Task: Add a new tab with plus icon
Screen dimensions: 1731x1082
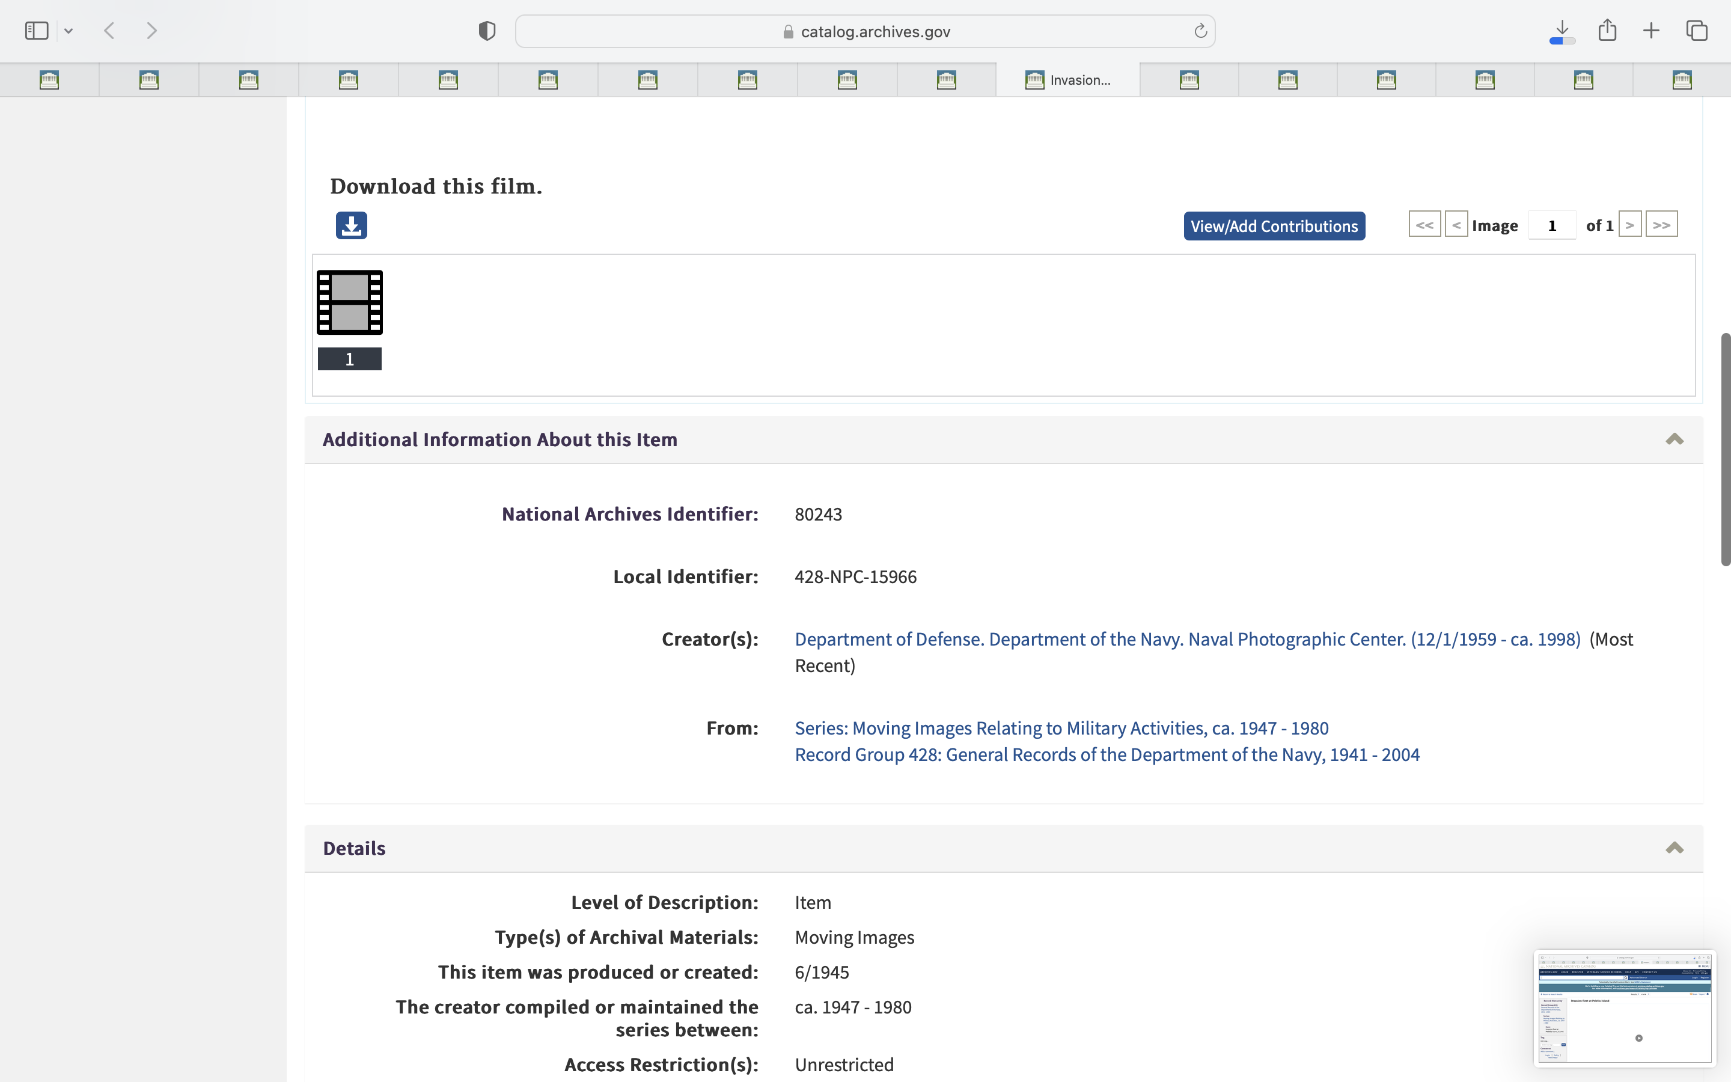Action: click(x=1651, y=31)
